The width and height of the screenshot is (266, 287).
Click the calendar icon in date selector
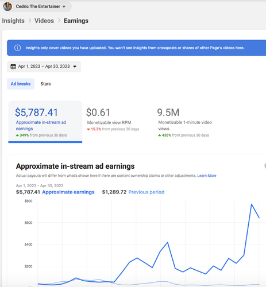(x=13, y=67)
